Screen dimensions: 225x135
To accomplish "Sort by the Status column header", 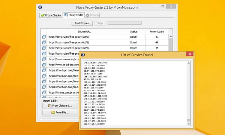I will (x=134, y=31).
